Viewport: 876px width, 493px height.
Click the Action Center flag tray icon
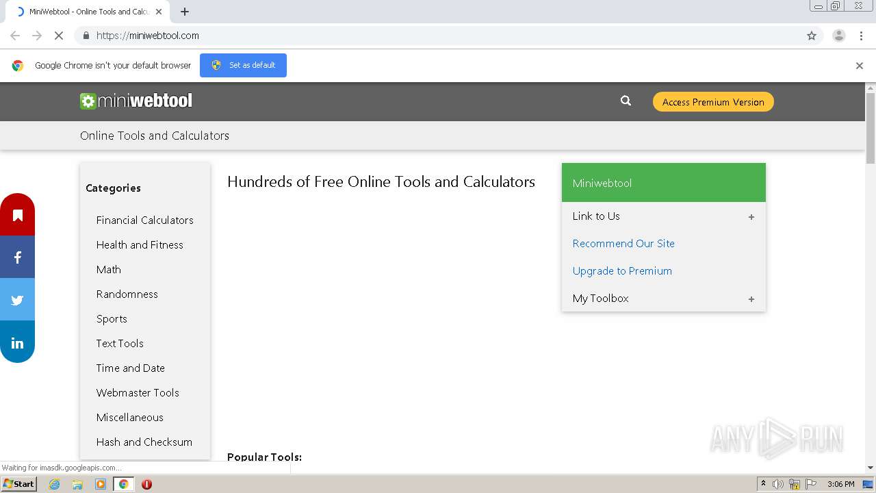811,484
